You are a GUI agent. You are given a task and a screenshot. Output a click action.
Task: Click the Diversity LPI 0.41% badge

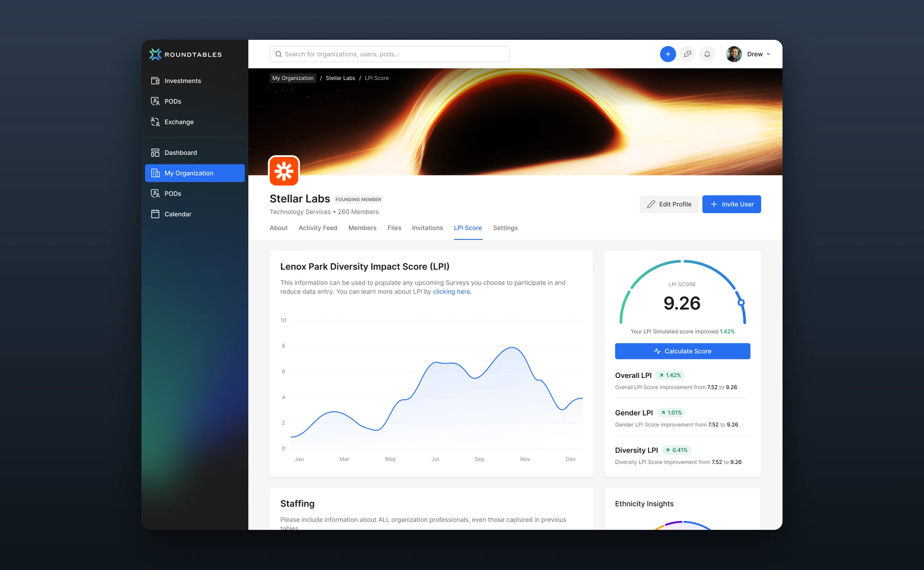pyautogui.click(x=677, y=450)
